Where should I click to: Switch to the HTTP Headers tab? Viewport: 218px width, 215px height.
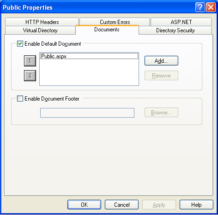click(x=42, y=22)
